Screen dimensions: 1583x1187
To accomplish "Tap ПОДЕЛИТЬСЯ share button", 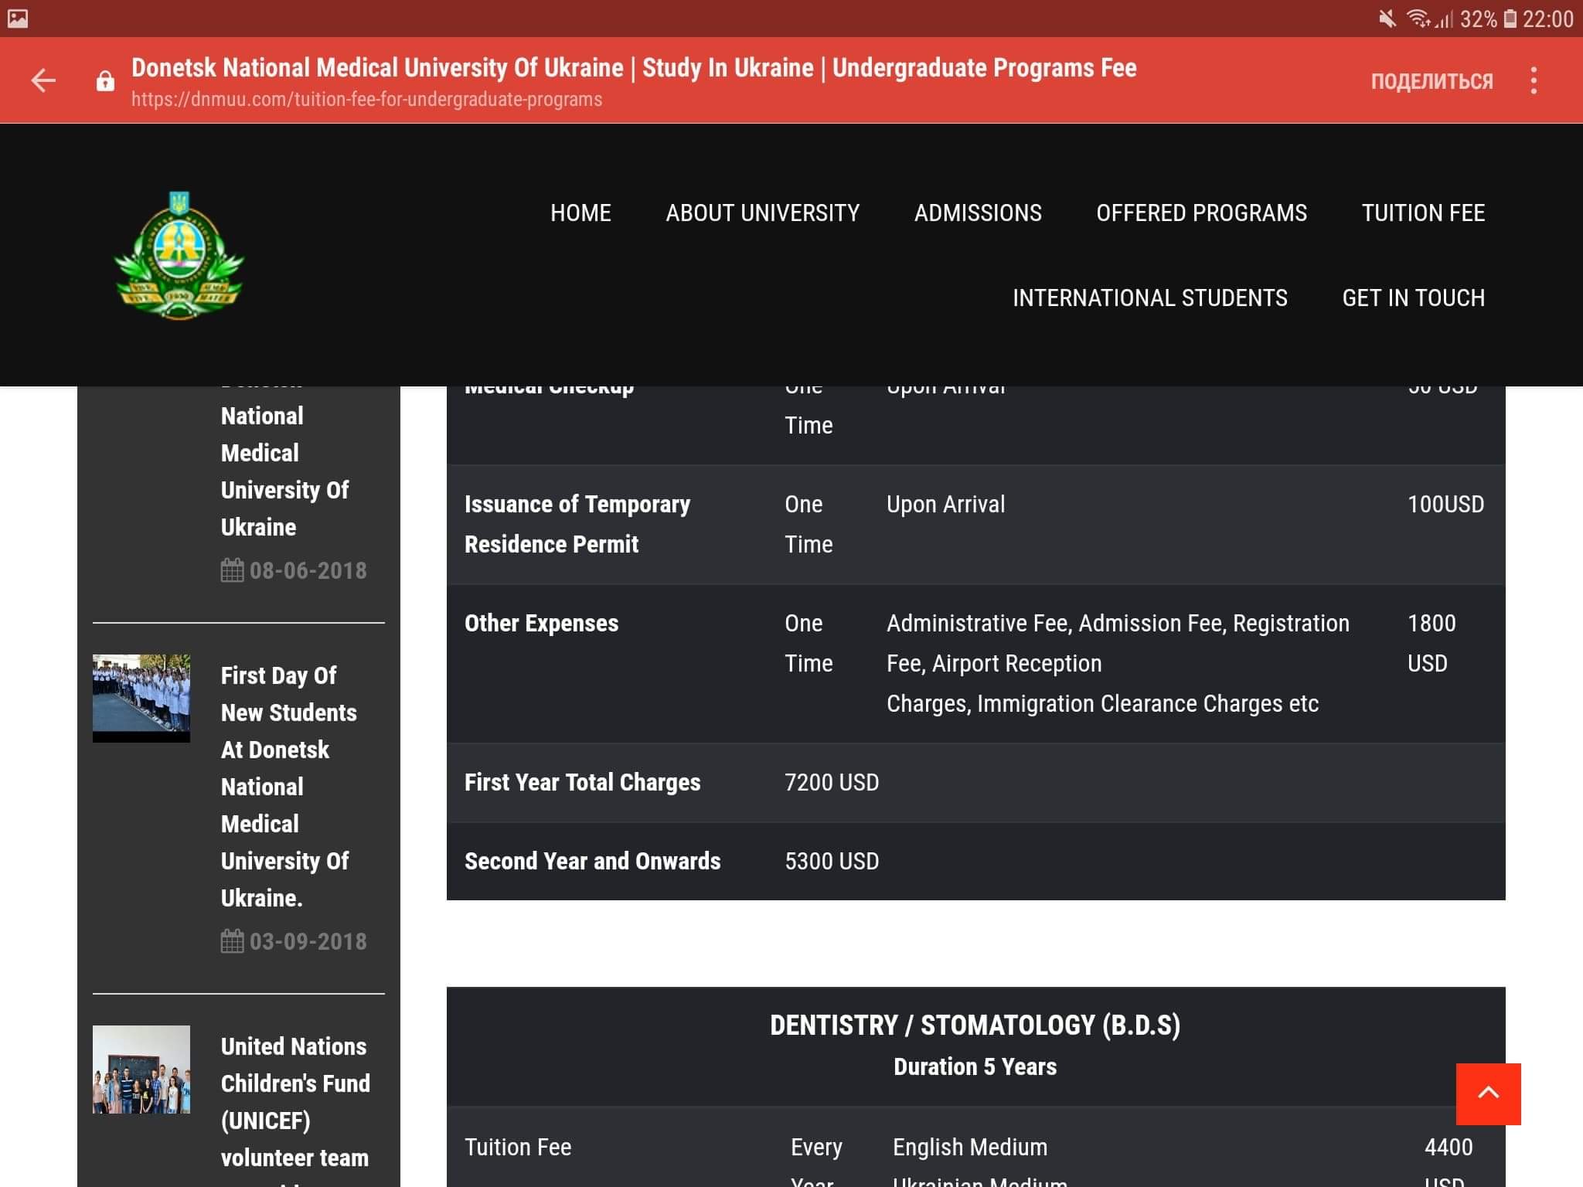I will (x=1432, y=81).
